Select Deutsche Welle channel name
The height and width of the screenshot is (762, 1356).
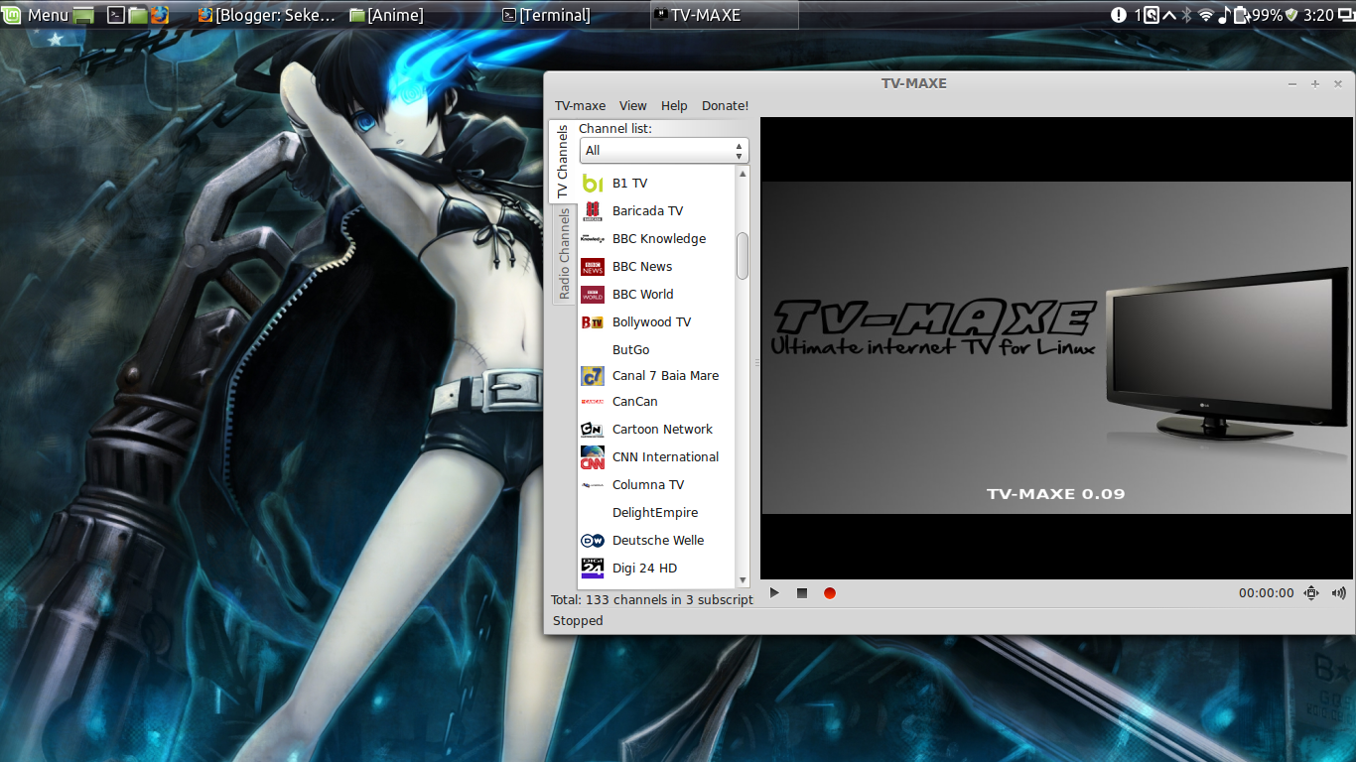coord(658,541)
